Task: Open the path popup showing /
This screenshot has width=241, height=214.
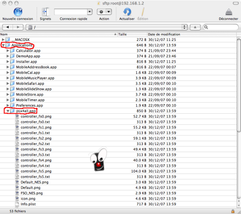Action: [x=107, y=27]
